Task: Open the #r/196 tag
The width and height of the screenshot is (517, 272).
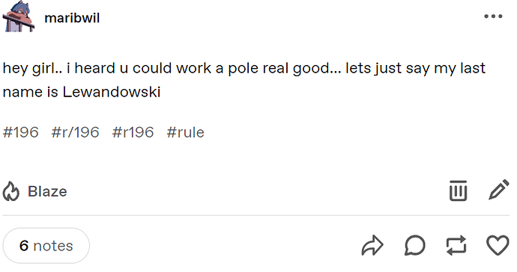Action: [75, 132]
